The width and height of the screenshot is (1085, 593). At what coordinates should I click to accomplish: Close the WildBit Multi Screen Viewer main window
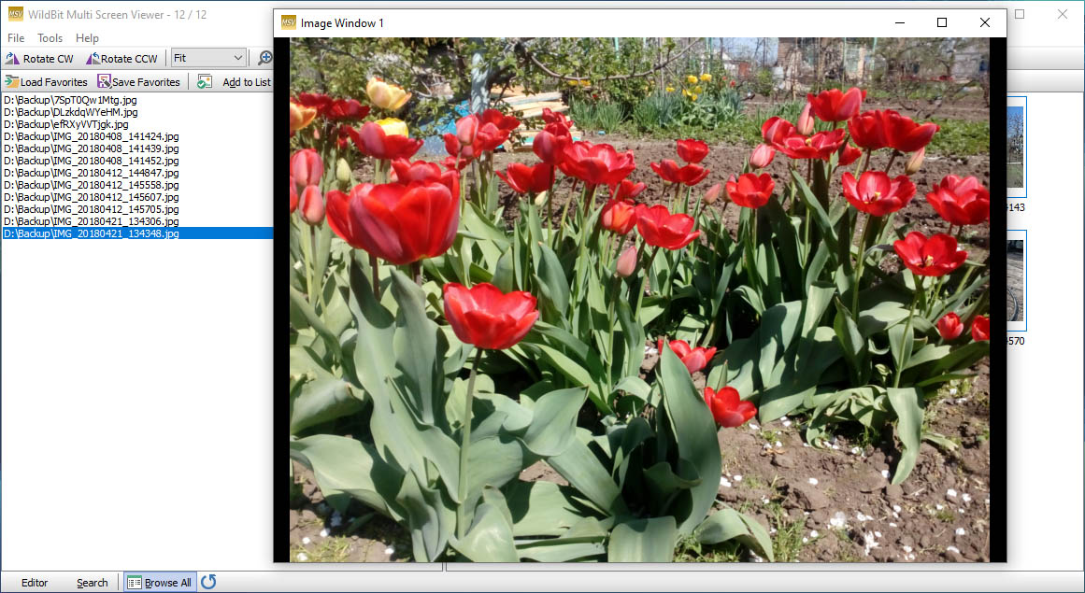[x=1063, y=14]
